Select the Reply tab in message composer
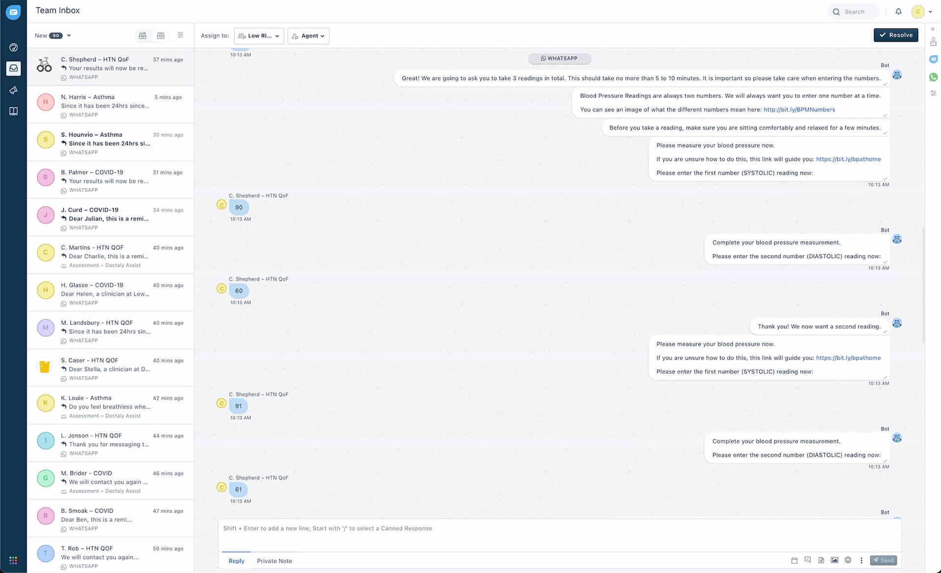 [236, 560]
